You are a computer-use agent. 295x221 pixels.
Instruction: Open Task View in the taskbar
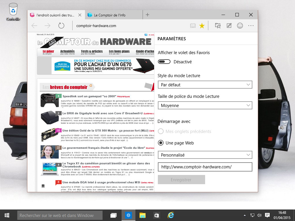pyautogui.click(x=114, y=215)
